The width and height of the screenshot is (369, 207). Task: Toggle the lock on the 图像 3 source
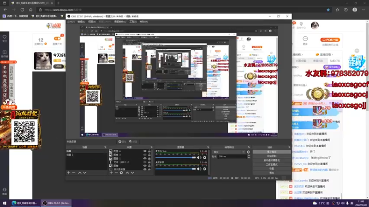pos(149,155)
